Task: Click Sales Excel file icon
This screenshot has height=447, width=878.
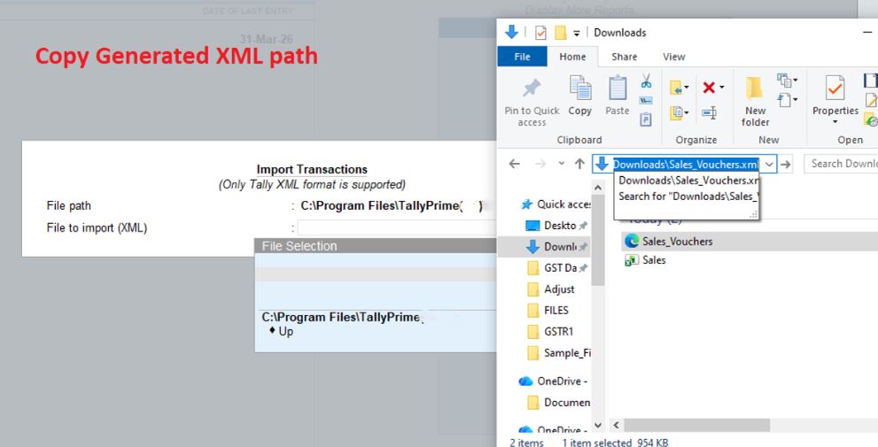Action: coord(633,260)
